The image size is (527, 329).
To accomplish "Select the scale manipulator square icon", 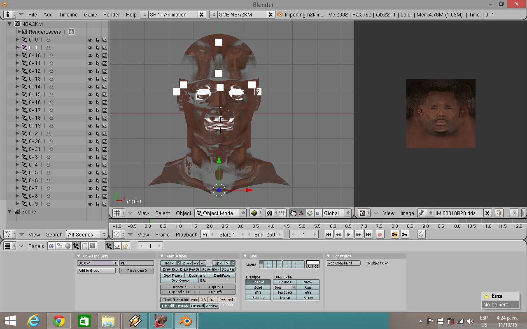I will pyautogui.click(x=318, y=213).
